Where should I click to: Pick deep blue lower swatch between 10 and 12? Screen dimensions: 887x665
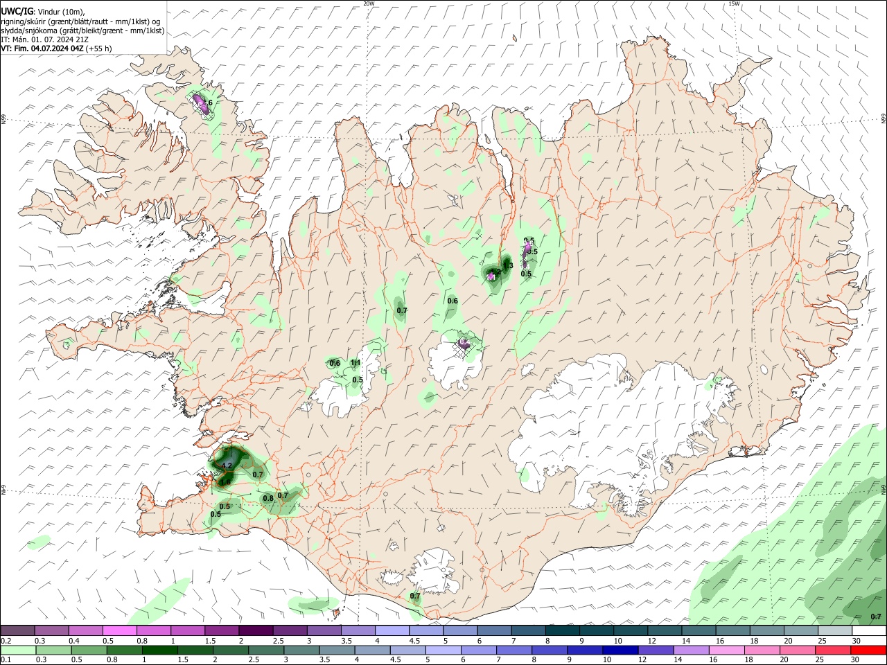pos(621,650)
